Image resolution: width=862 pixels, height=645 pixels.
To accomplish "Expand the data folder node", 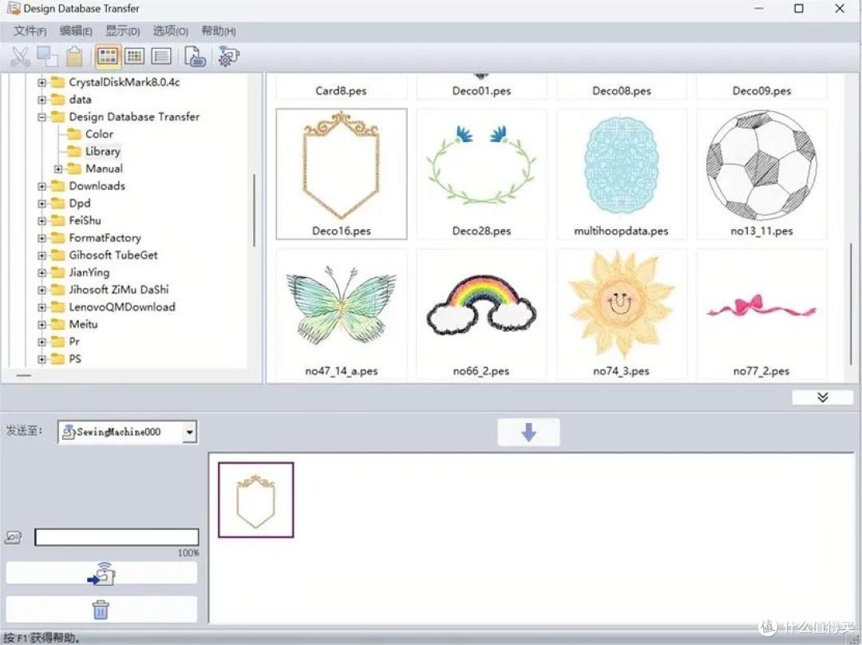I will (x=42, y=100).
